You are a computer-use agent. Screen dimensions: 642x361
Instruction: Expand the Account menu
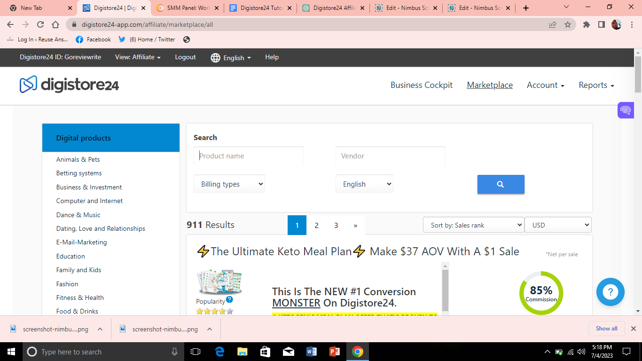[x=546, y=85]
